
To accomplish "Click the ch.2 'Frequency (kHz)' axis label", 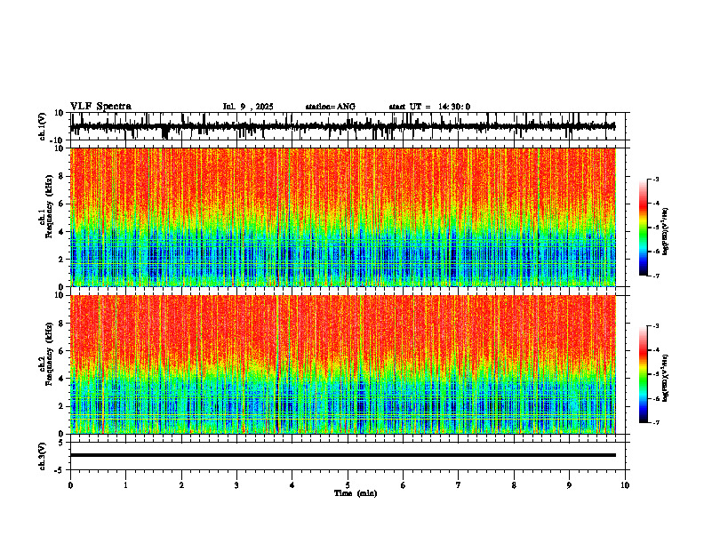I will 49,354.
